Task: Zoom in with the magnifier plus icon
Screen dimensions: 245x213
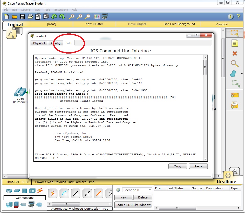Action: 71,17
